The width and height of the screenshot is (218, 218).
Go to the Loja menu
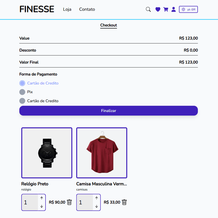coord(67,9)
